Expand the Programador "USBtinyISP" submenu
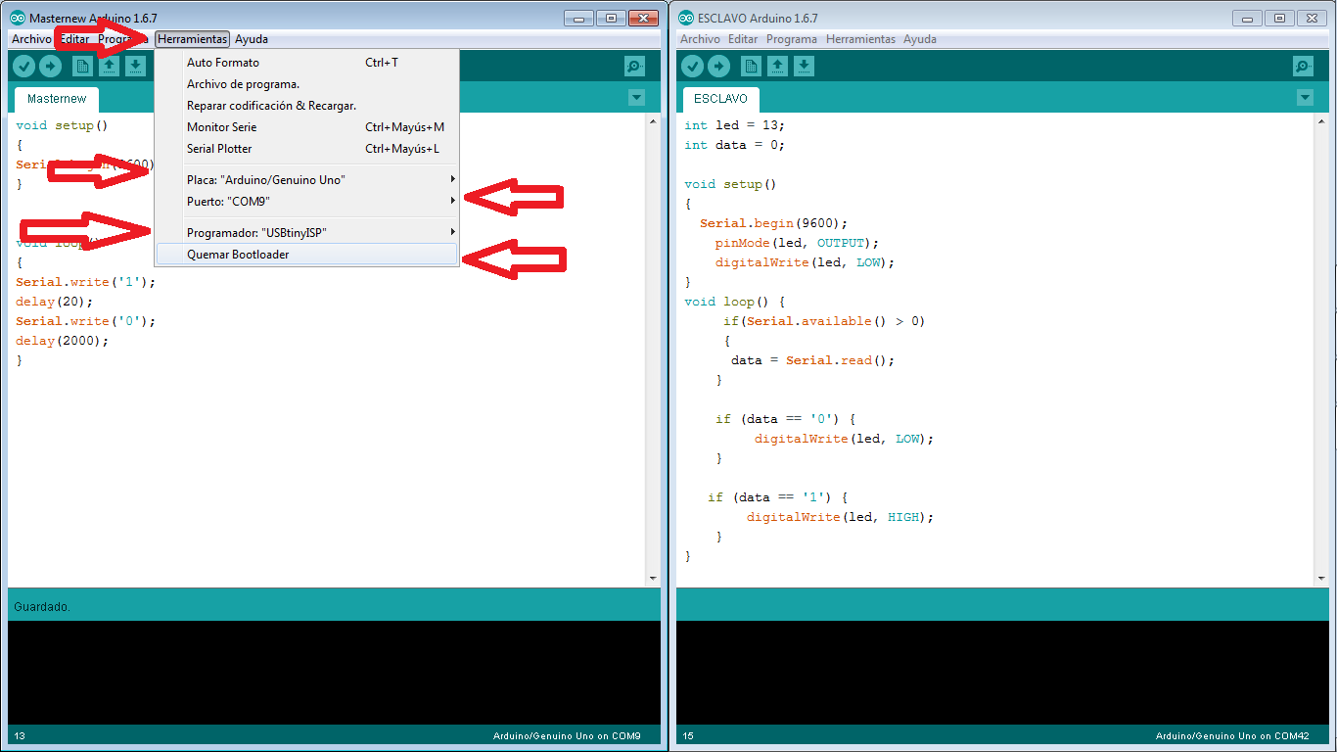The image size is (1337, 752). tap(307, 232)
